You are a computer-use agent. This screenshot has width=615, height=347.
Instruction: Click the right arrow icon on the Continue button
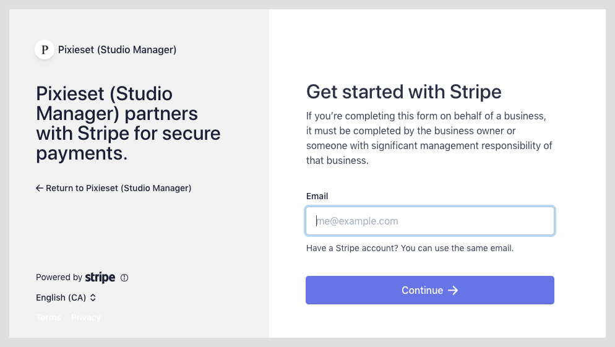pyautogui.click(x=453, y=290)
